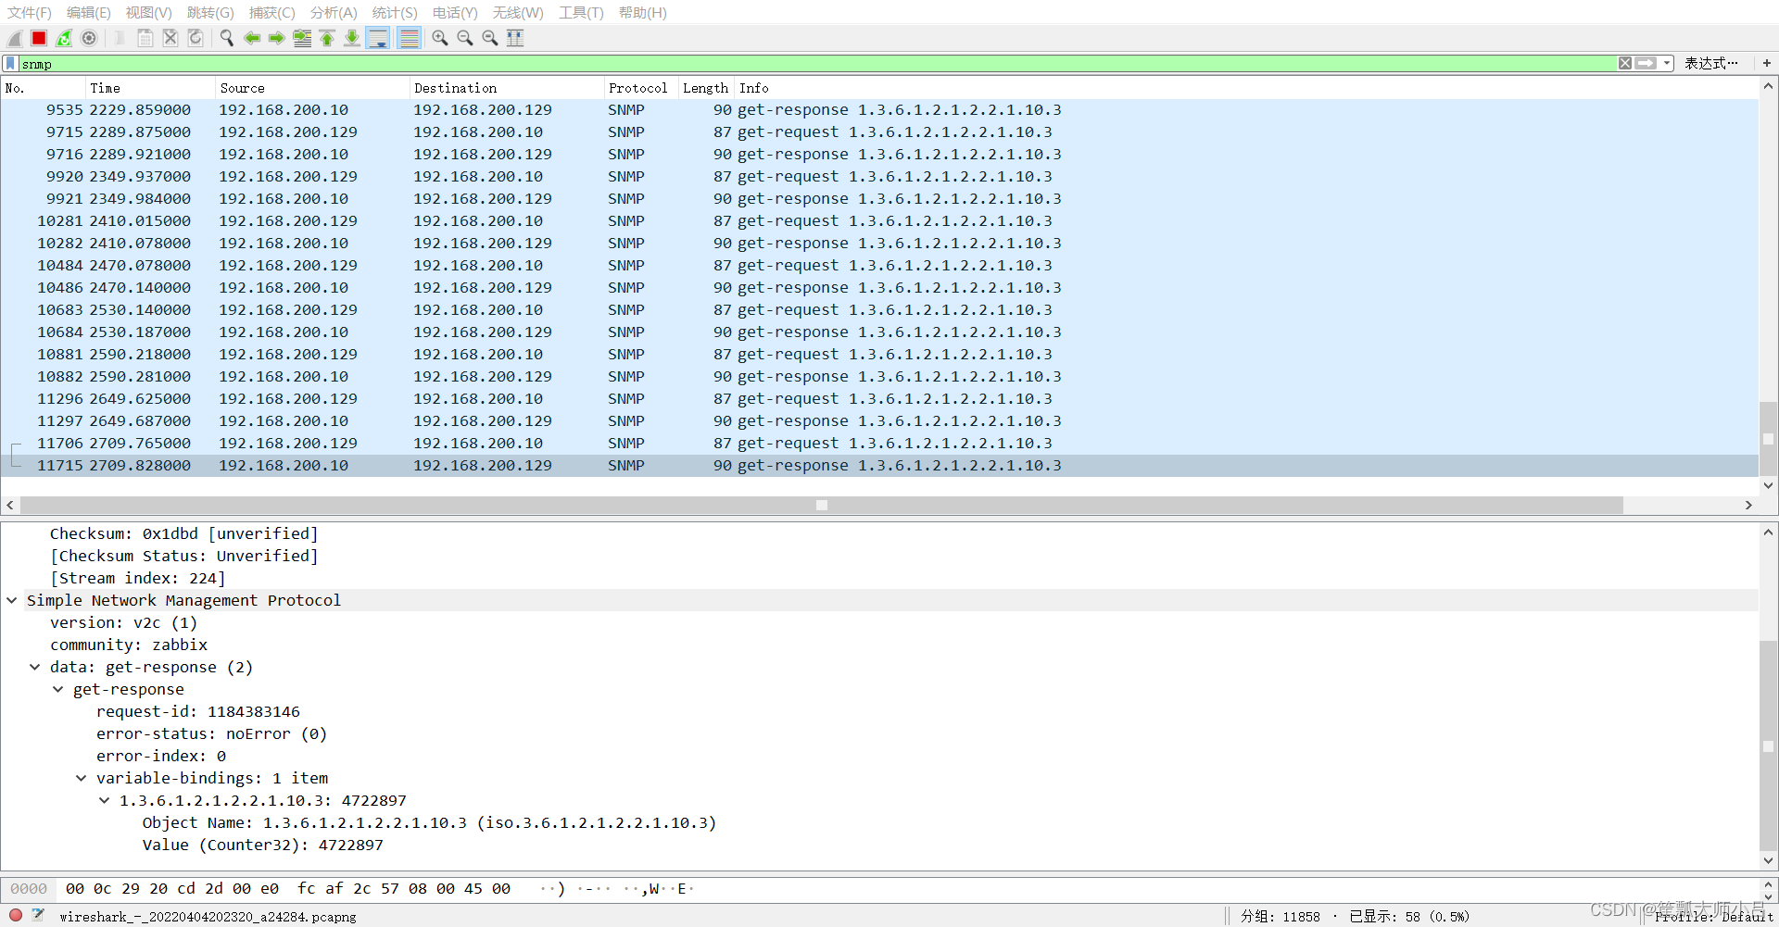The image size is (1779, 927).
Task: Collapse the get-response subtree
Action: coord(58,689)
